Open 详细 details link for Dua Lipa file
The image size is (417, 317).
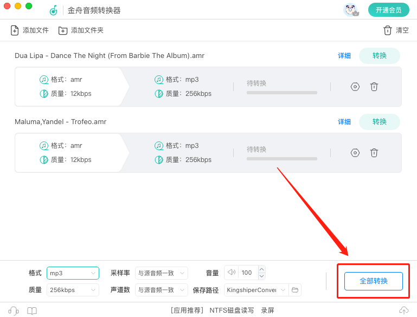tap(344, 55)
